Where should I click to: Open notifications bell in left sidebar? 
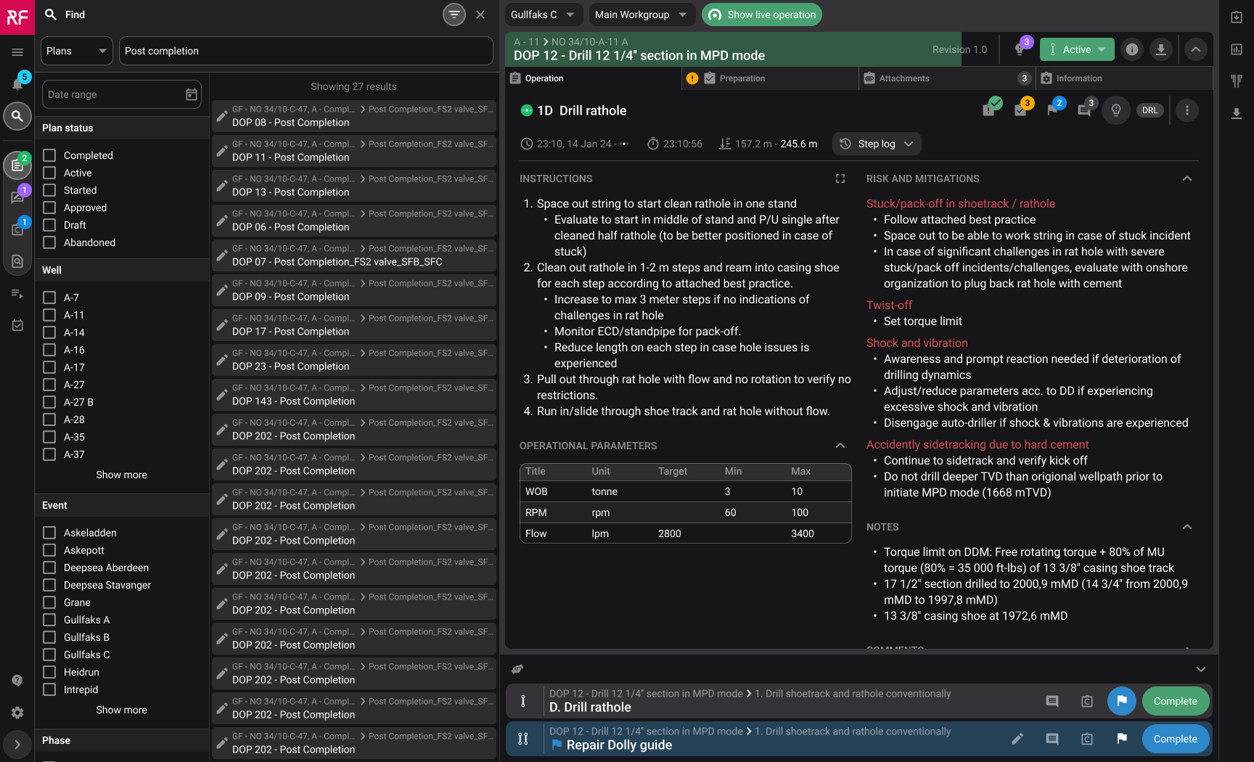pos(17,83)
